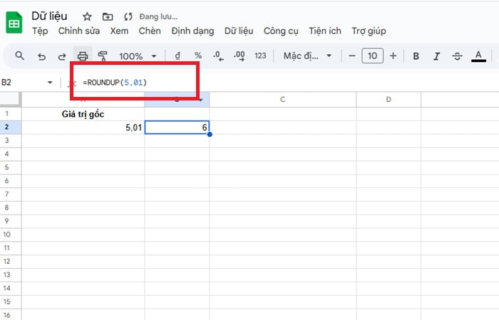Image resolution: width=499 pixels, height=320 pixels.
Task: Open the Định dạng menu
Action: tap(192, 31)
